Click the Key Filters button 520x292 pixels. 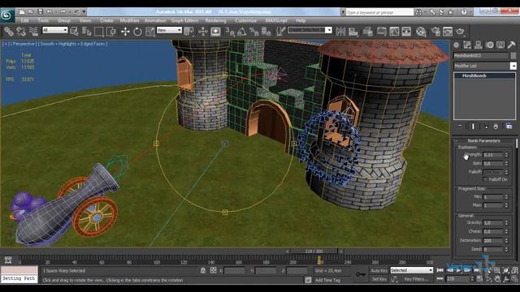[x=416, y=279]
